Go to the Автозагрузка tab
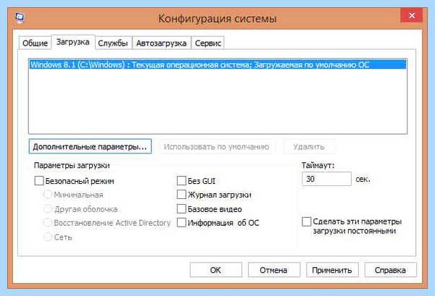This screenshot has width=435, height=296. (162, 43)
